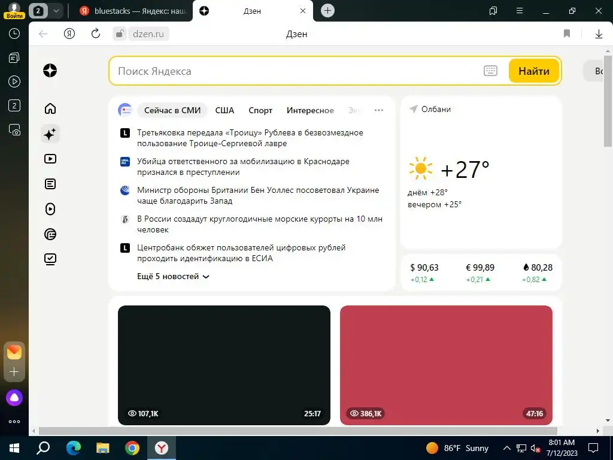The height and width of the screenshot is (460, 613).
Task: Open Dzen news section icon
Action: [x=50, y=234]
